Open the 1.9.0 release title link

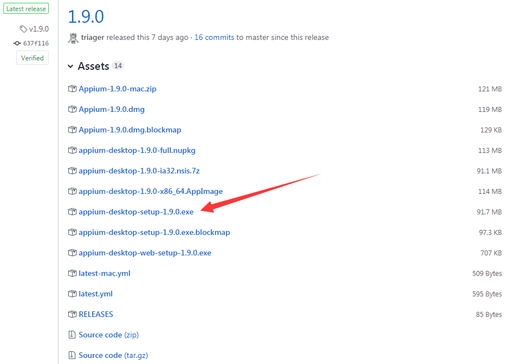tap(85, 16)
